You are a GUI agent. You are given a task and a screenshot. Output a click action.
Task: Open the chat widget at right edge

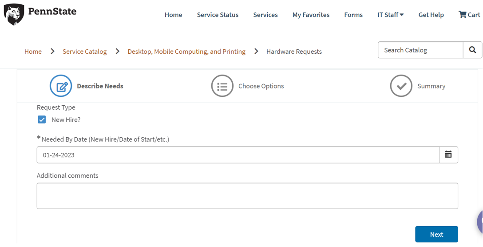[x=479, y=222]
